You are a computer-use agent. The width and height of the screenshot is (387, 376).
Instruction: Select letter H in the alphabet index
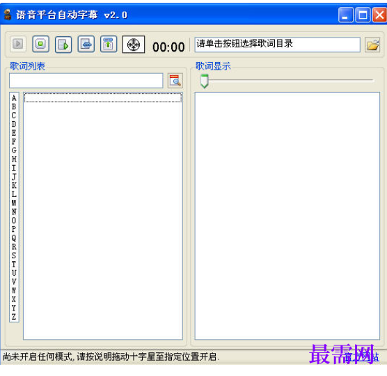click(14, 159)
